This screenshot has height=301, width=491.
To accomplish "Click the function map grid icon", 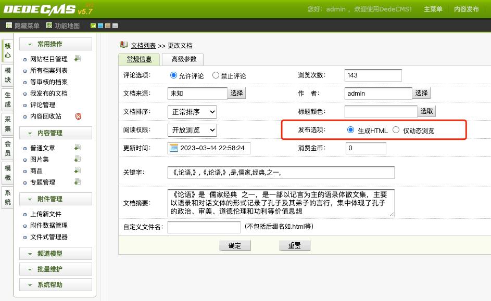I will [49, 25].
